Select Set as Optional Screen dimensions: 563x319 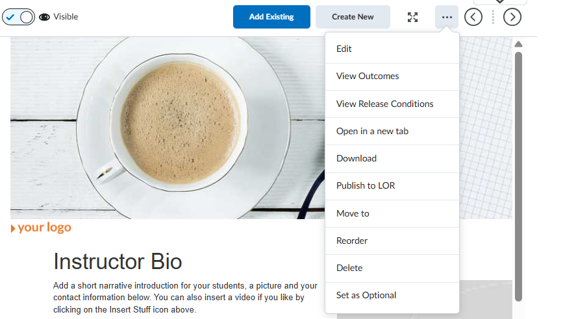click(366, 295)
